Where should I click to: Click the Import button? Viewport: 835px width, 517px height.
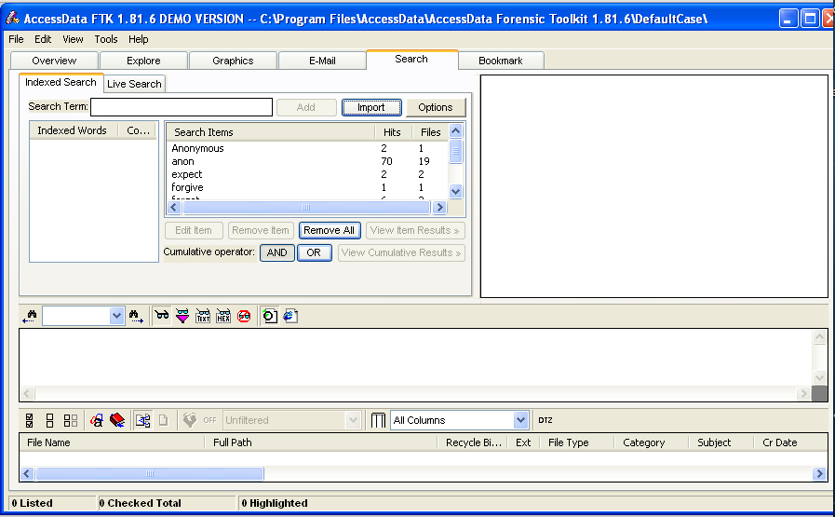[371, 107]
